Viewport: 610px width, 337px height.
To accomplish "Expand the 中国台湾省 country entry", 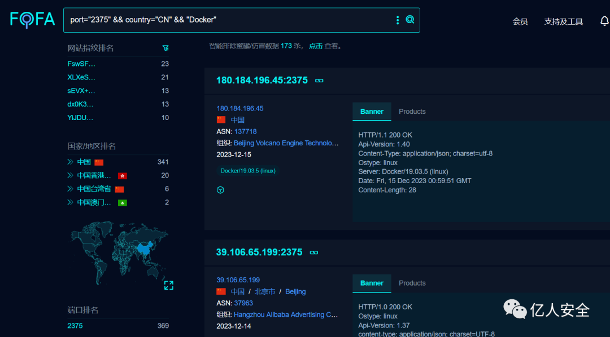I will [x=70, y=189].
